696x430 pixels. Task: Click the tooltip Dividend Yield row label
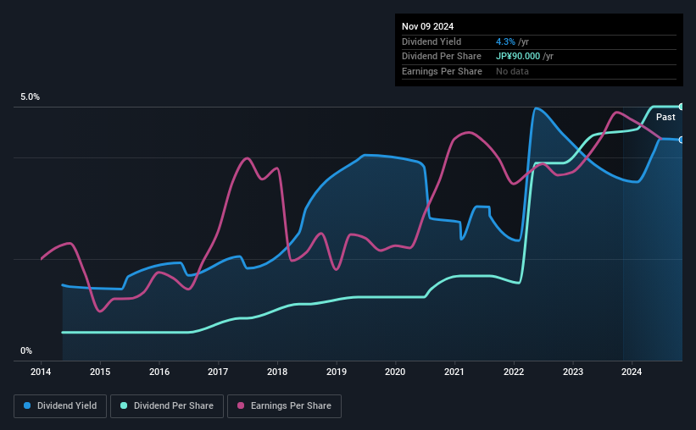(x=432, y=41)
